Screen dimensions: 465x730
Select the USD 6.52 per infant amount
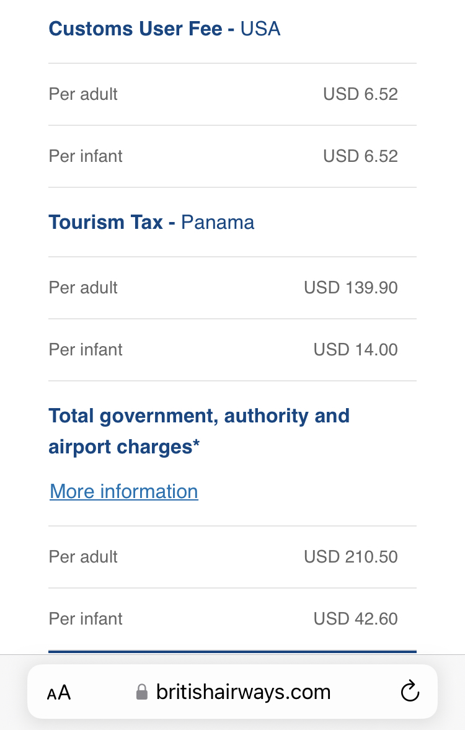click(360, 156)
